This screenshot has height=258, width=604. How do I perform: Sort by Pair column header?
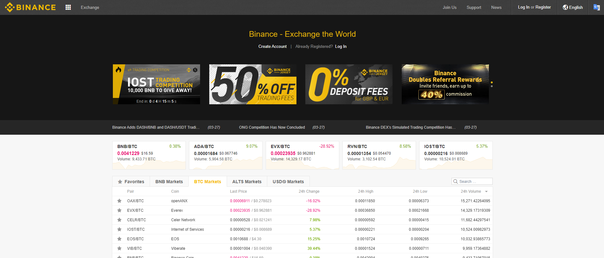[x=131, y=191]
